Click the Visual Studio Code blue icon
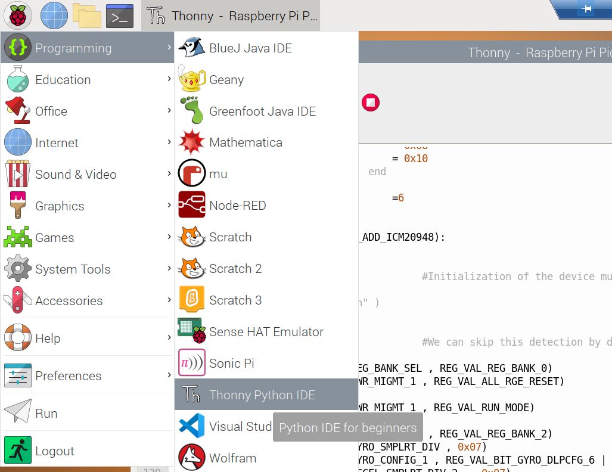The height and width of the screenshot is (472, 612). 192,426
